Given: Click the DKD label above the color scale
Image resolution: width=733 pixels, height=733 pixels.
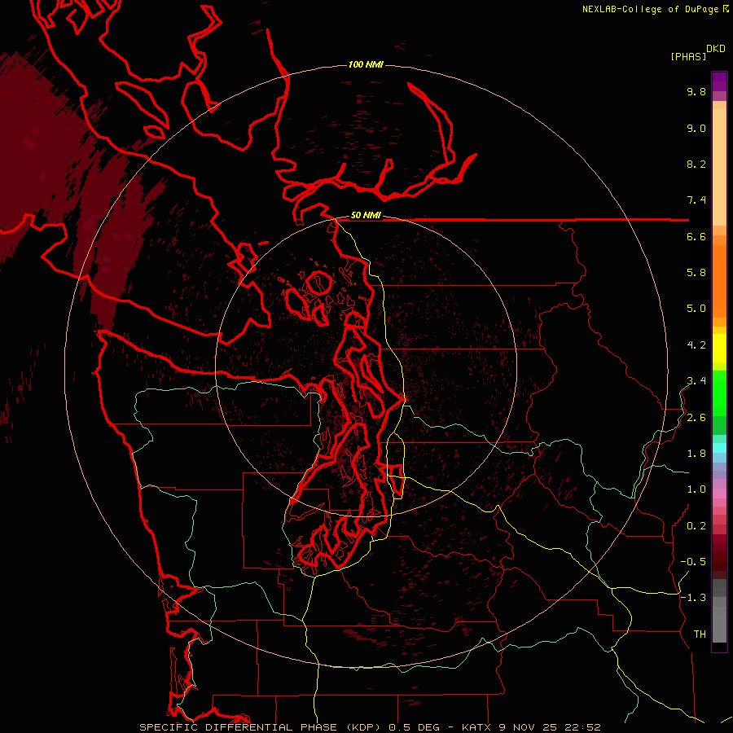Looking at the screenshot, I should point(716,49).
